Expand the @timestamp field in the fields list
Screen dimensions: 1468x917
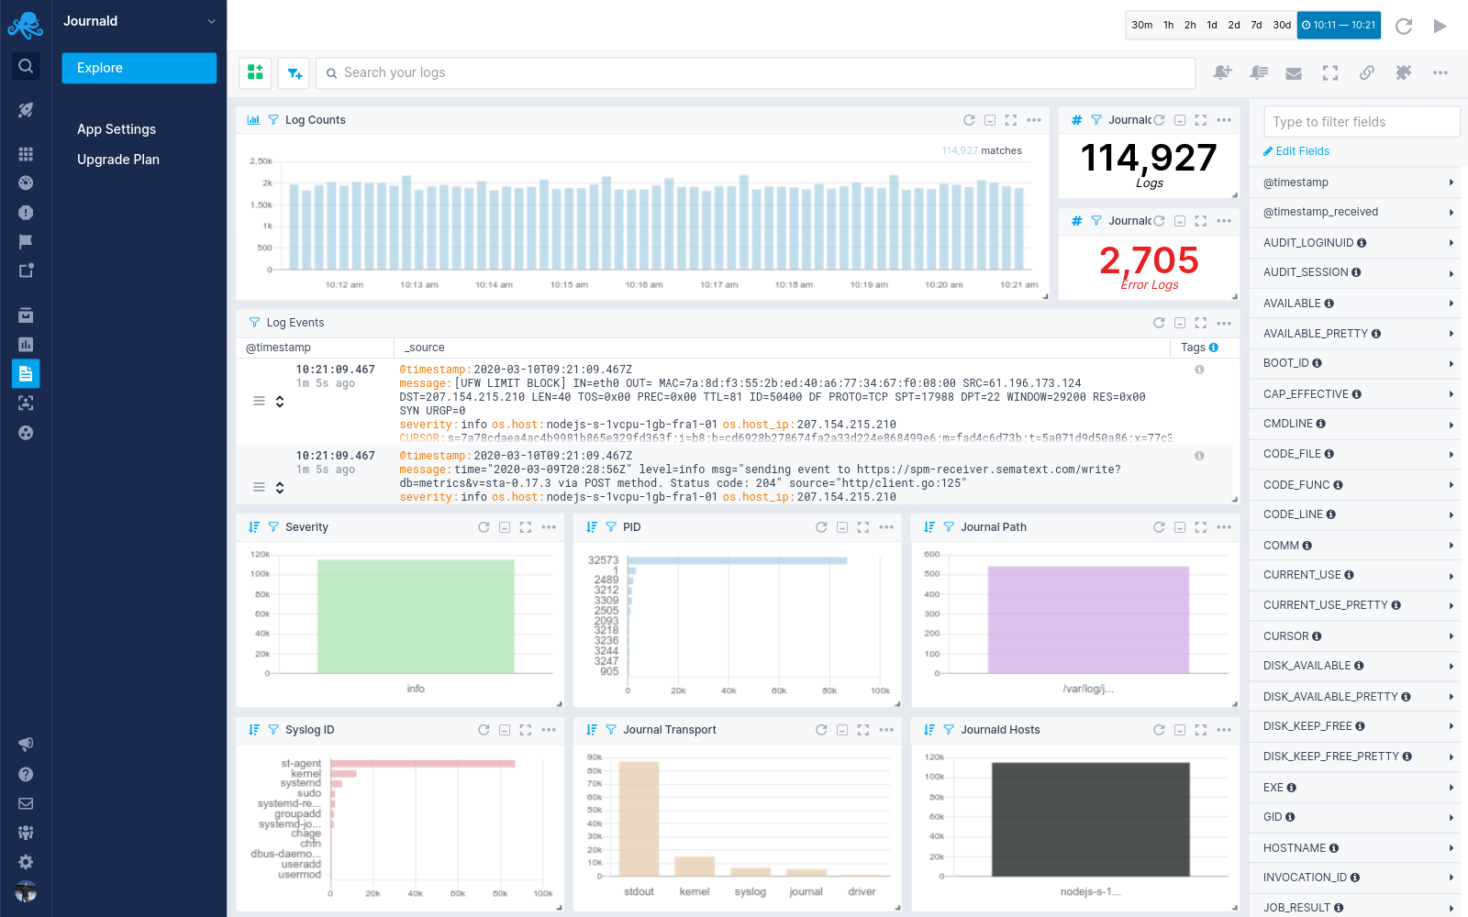coord(1451,182)
